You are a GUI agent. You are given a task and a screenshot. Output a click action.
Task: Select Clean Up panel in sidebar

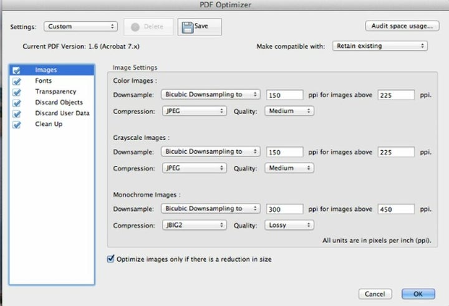pos(49,125)
